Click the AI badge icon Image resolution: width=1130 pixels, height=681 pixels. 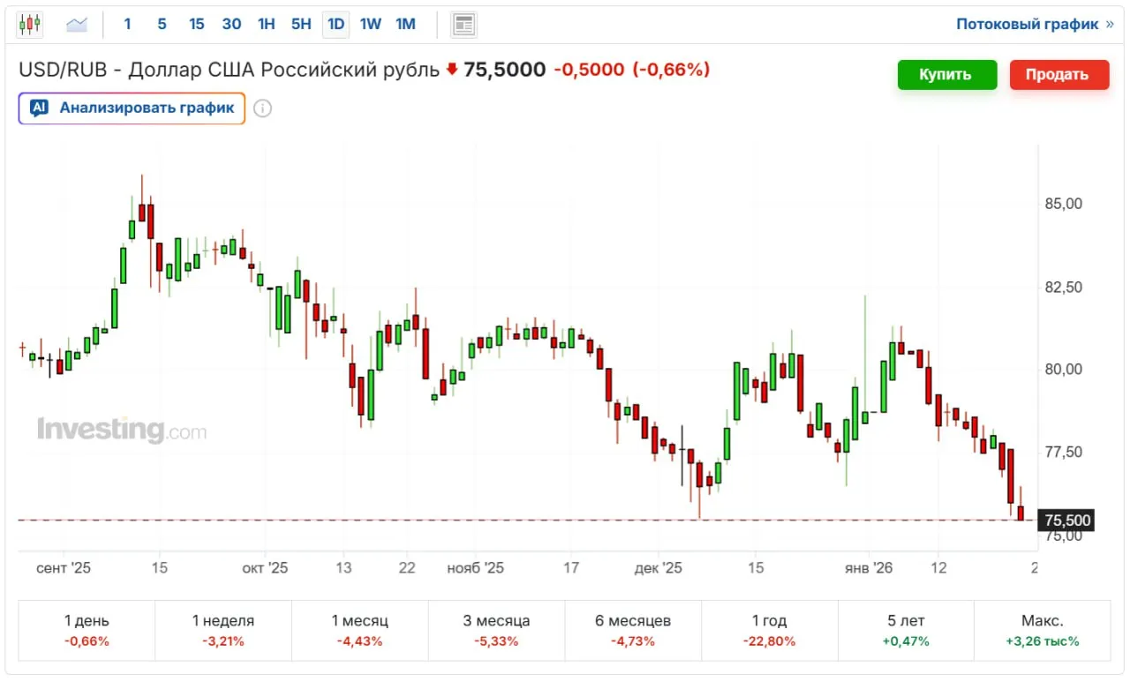click(39, 109)
